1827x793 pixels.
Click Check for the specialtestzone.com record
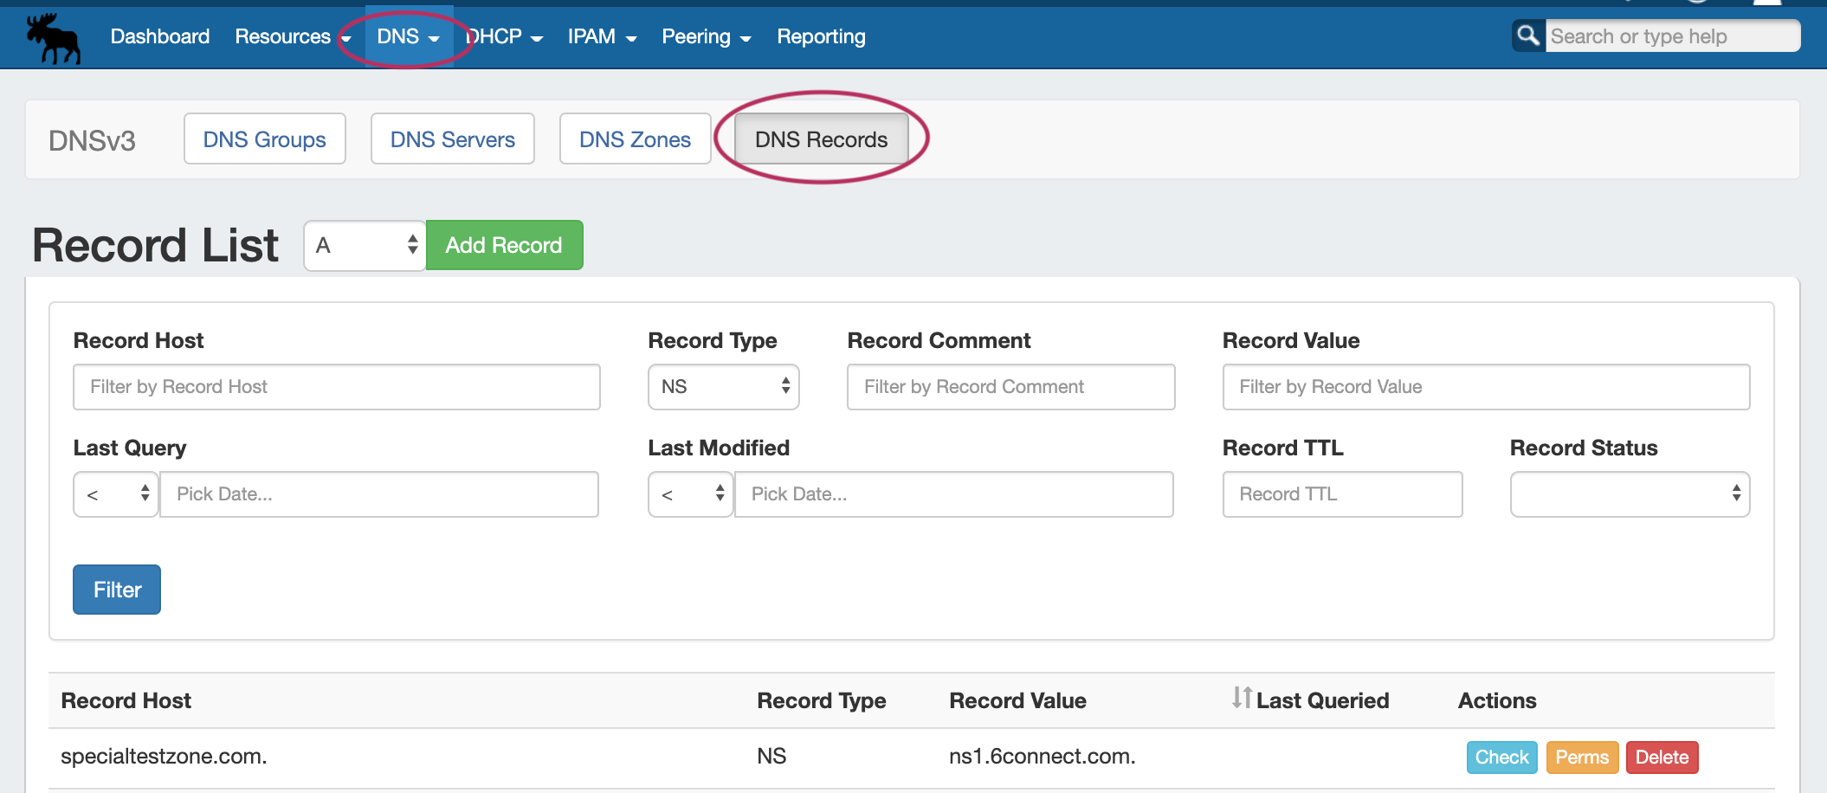(x=1501, y=758)
